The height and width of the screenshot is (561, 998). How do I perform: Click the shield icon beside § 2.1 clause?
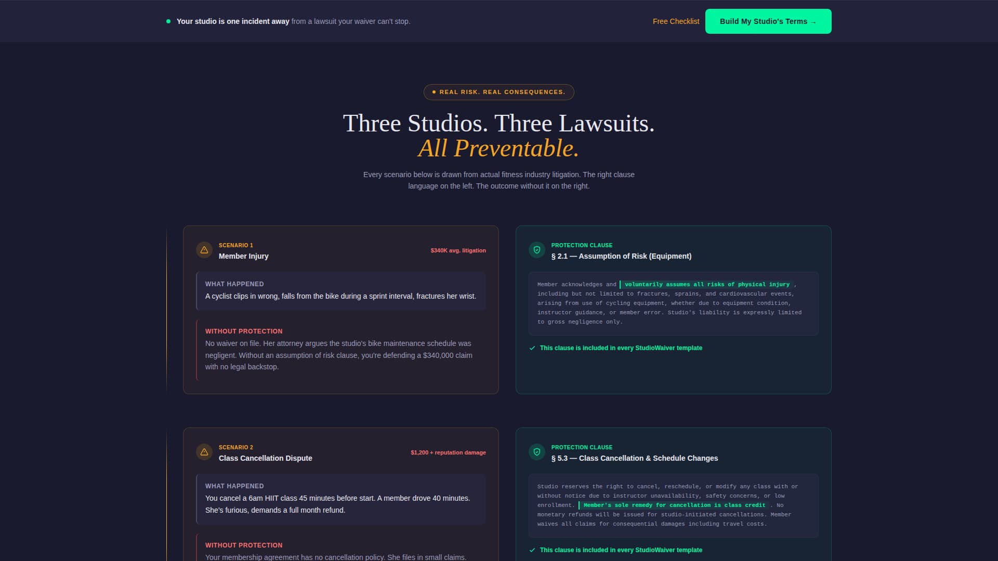[x=537, y=250]
